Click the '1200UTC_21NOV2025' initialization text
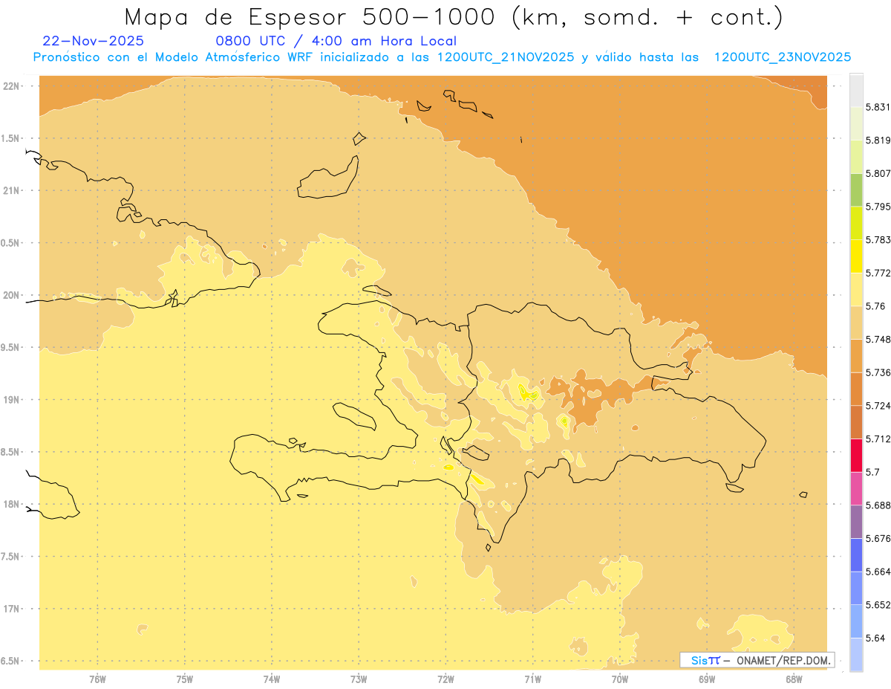Image resolution: width=891 pixels, height=689 pixels. (506, 57)
